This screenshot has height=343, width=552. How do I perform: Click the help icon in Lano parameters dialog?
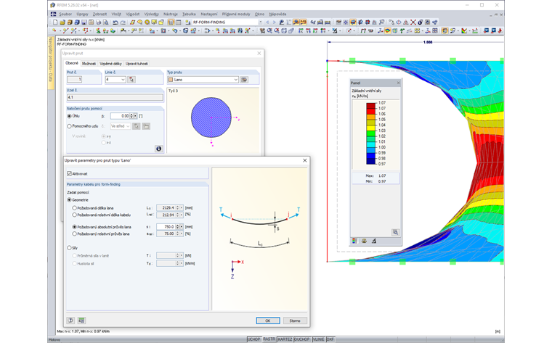tap(70, 320)
